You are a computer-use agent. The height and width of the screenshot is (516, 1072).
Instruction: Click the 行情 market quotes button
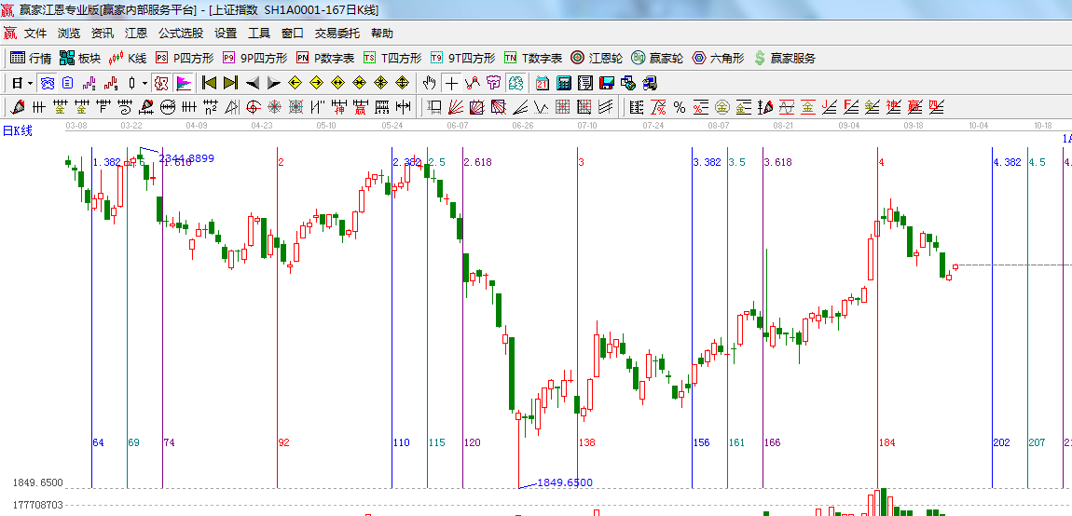click(31, 58)
